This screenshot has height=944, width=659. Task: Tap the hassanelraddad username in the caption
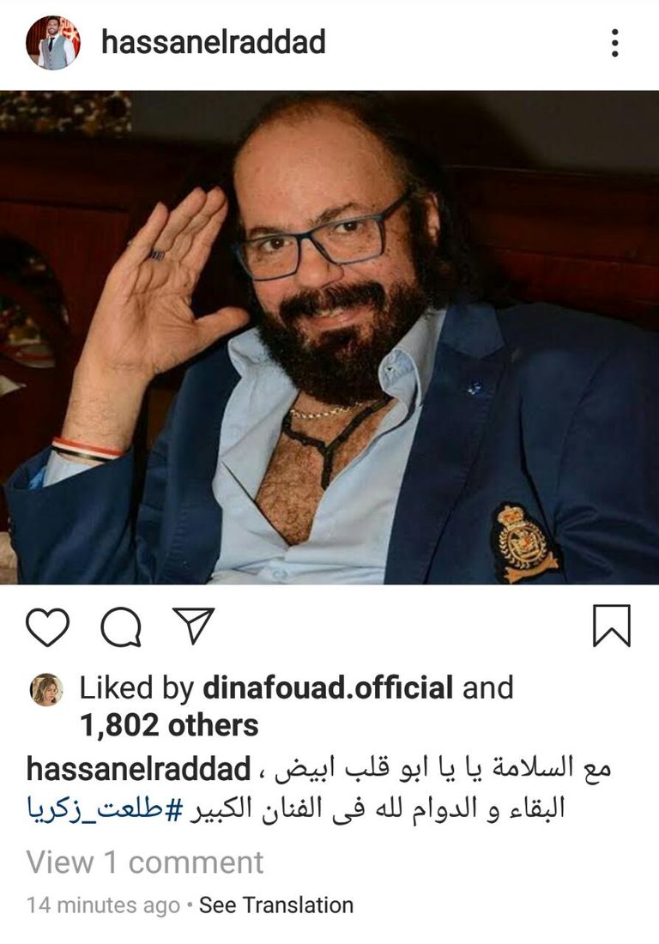tap(139, 770)
